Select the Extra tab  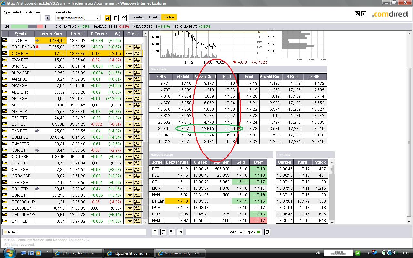(169, 17)
